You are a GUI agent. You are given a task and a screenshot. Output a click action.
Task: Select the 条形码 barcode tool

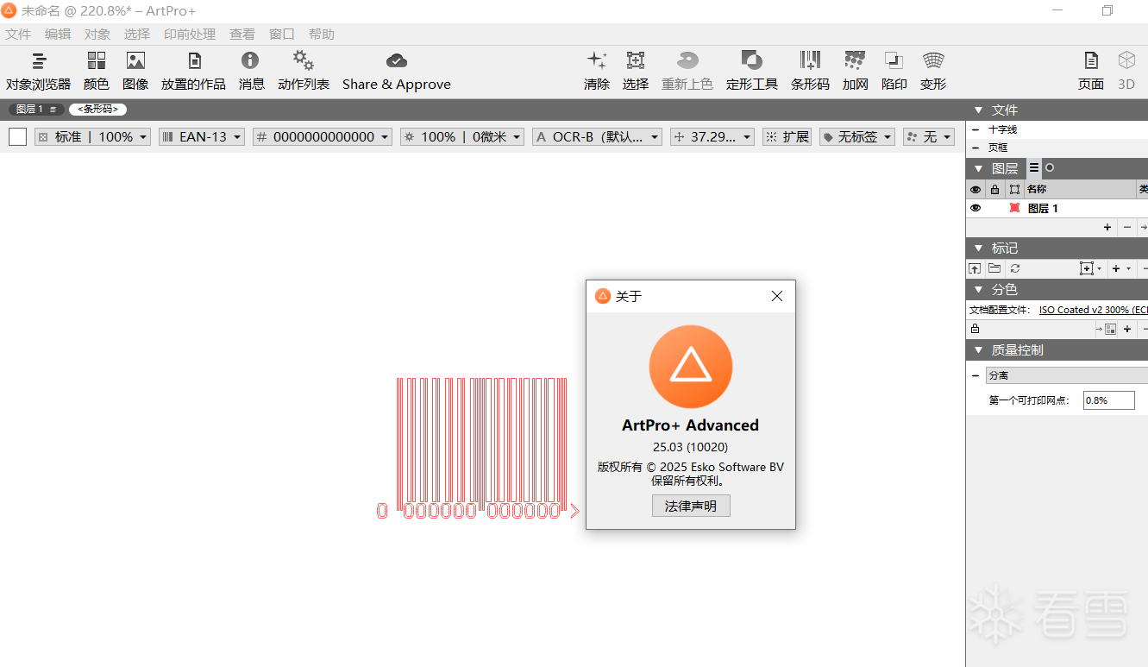[811, 71]
